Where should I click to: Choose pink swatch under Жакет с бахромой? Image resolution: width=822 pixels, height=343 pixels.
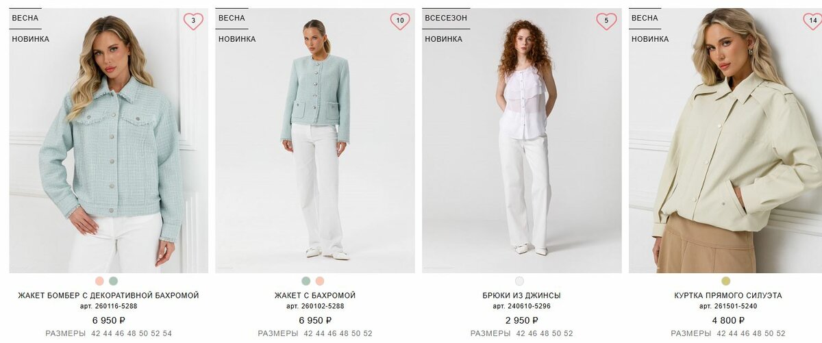coord(320,281)
